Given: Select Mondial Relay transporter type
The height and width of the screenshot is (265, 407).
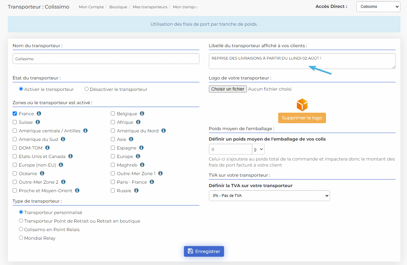Looking at the screenshot, I should 21,238.
